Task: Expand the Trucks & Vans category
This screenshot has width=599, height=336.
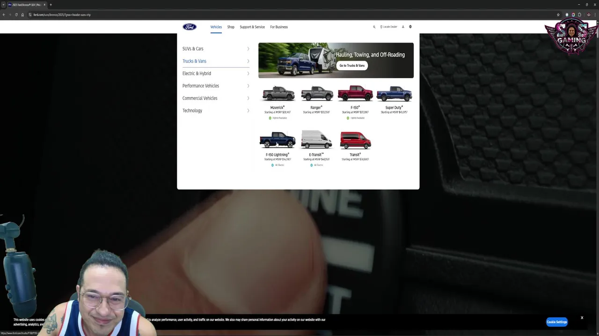Action: [216, 61]
